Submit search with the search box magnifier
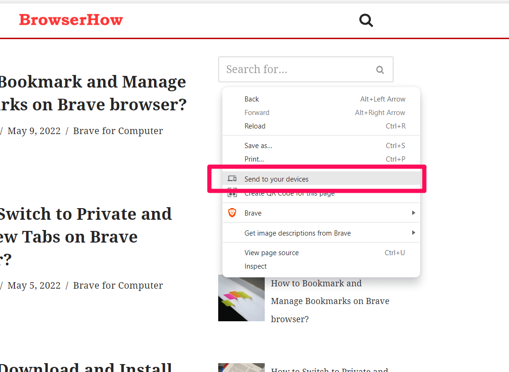 [380, 69]
